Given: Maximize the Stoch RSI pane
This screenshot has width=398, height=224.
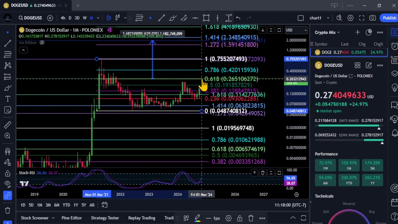Looking at the screenshot, I should pos(279,173).
